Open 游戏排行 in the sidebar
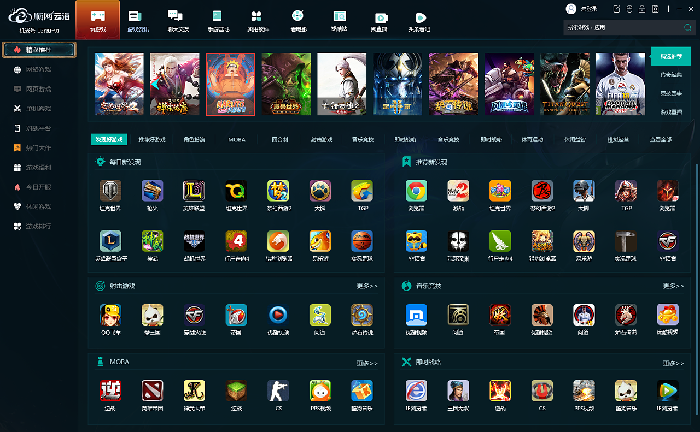This screenshot has height=432, width=700. pyautogui.click(x=38, y=226)
